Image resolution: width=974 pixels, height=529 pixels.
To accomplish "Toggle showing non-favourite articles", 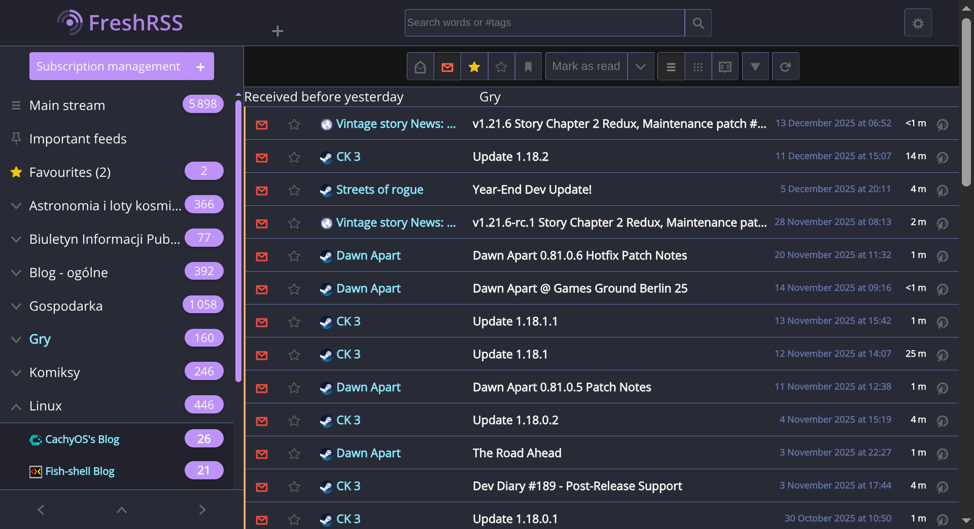I will (501, 66).
